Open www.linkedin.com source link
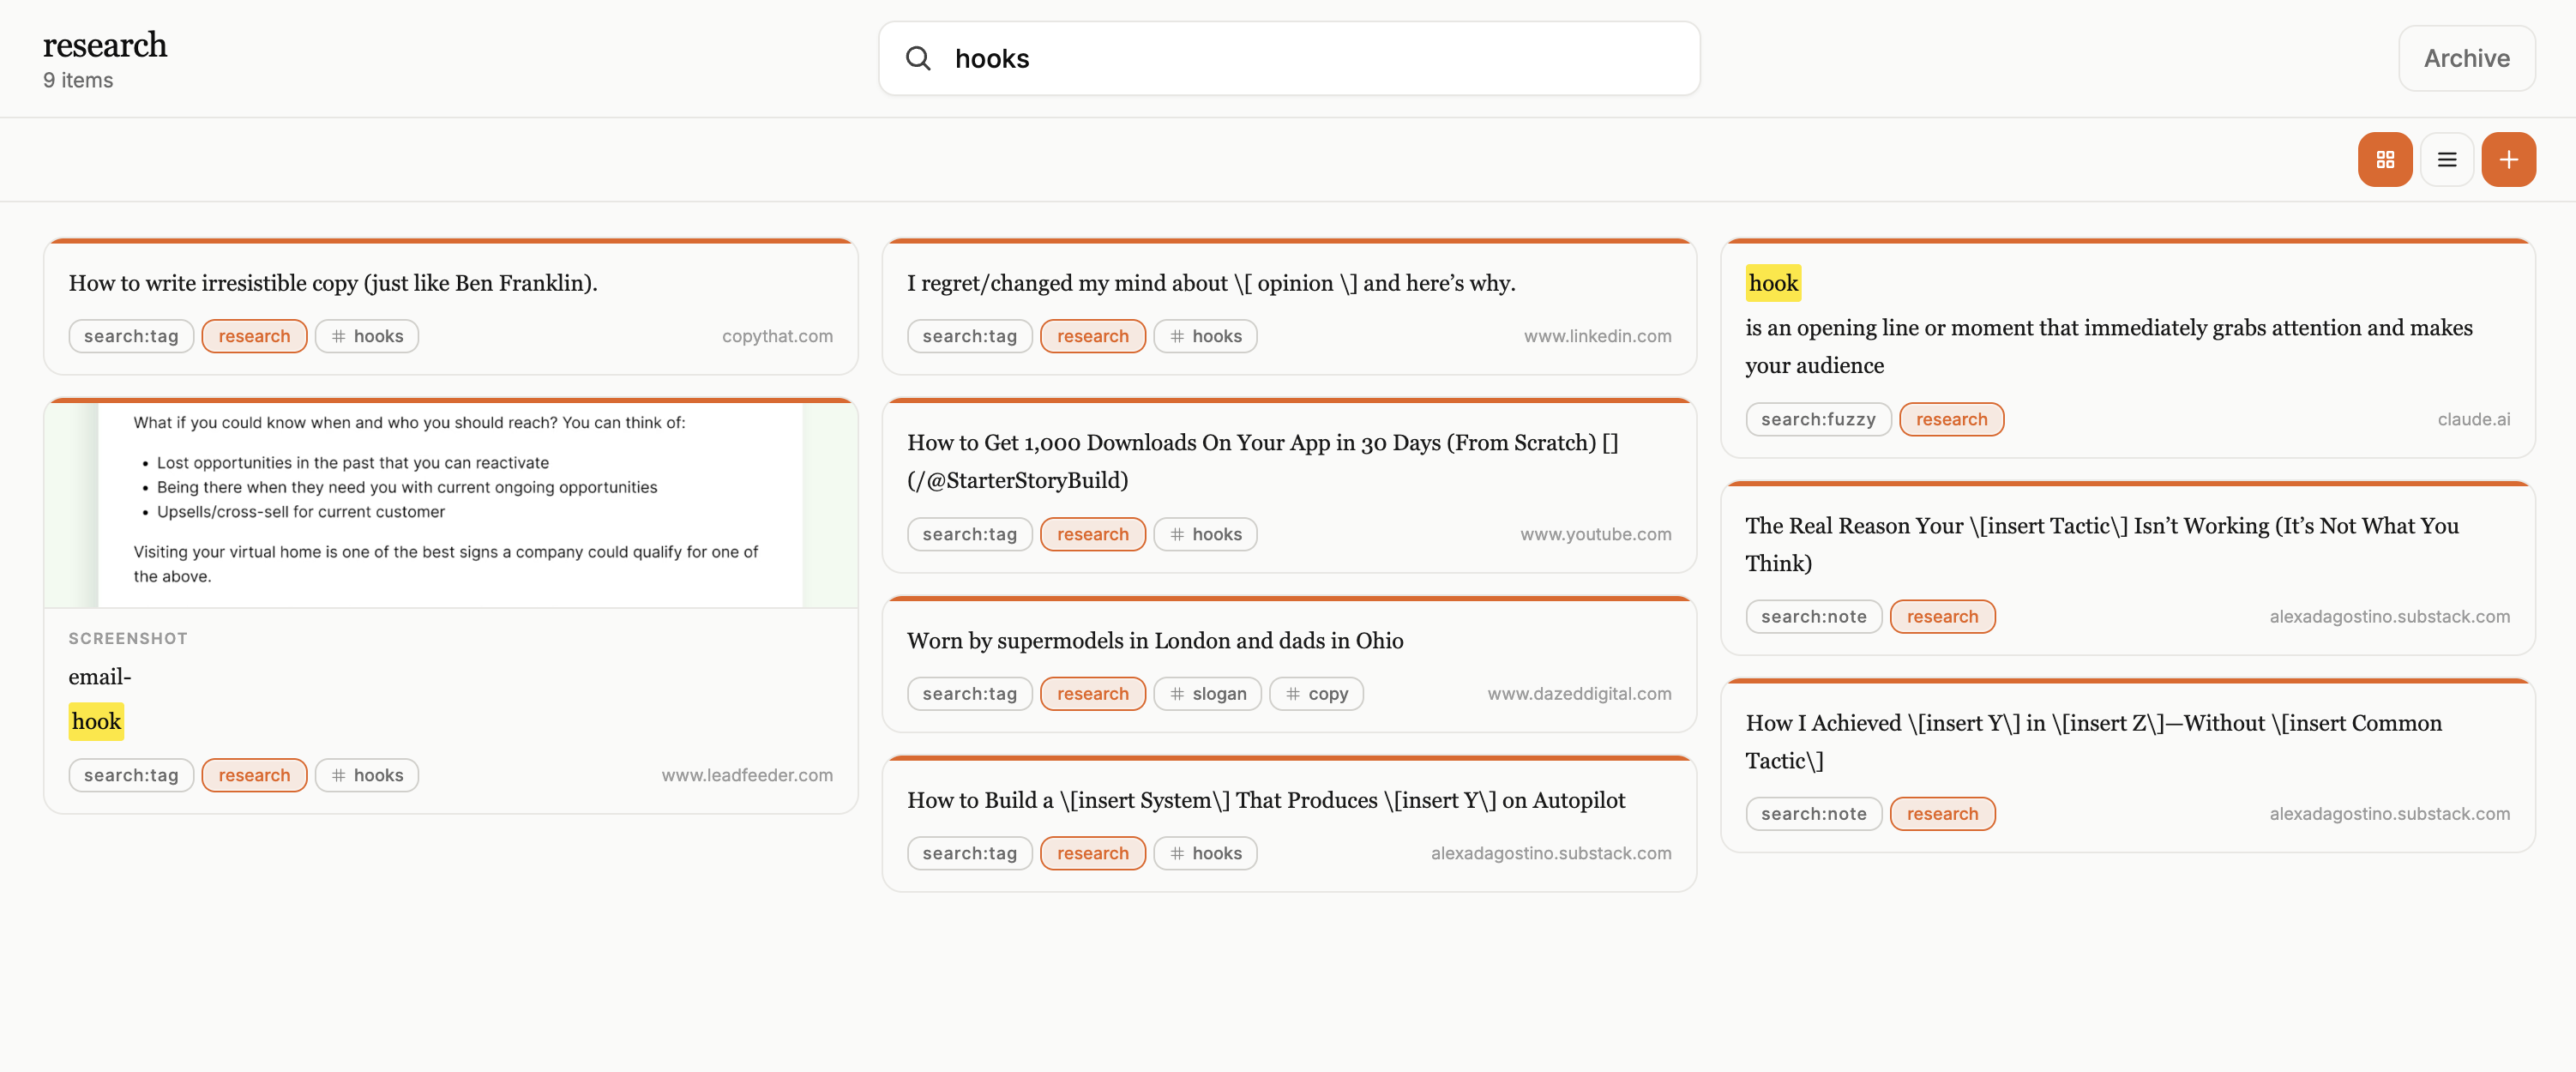Viewport: 2576px width, 1072px height. pyautogui.click(x=1597, y=336)
